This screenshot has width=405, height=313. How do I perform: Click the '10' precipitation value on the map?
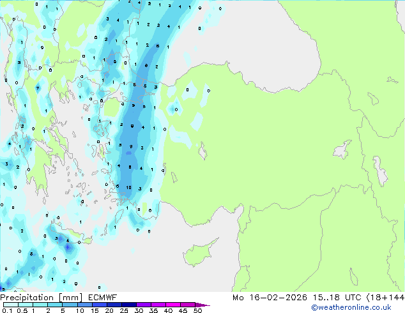point(128,188)
